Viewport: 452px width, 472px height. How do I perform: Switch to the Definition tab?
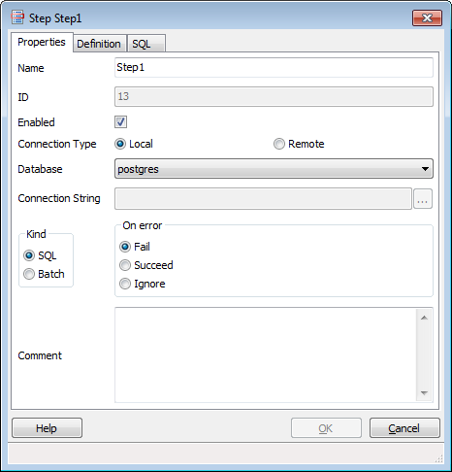99,44
